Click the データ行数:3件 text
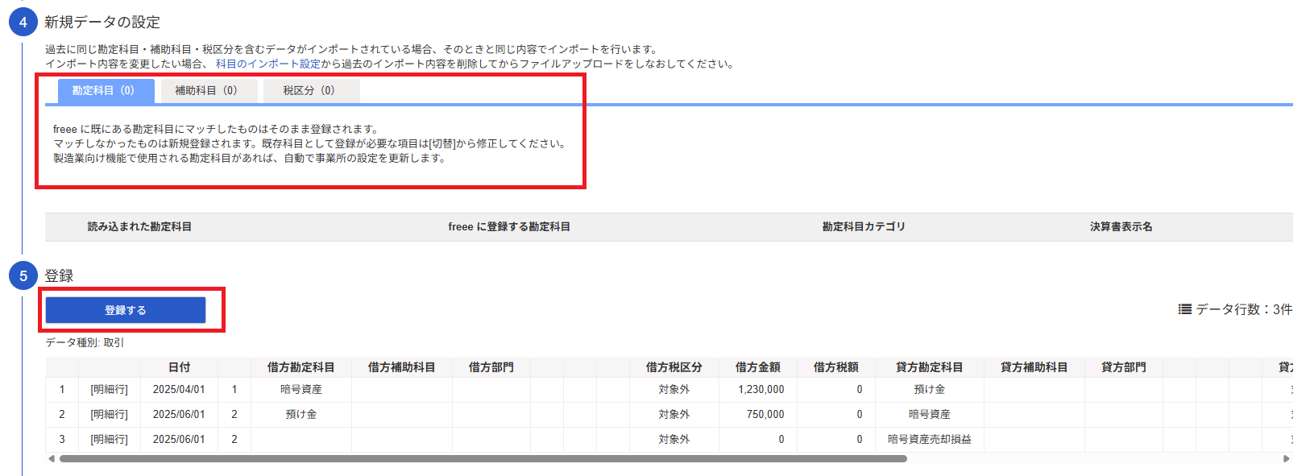 pyautogui.click(x=1244, y=309)
